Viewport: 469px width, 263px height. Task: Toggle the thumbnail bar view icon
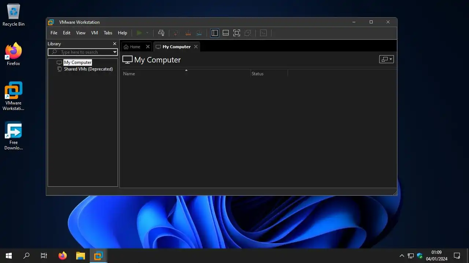click(x=226, y=33)
